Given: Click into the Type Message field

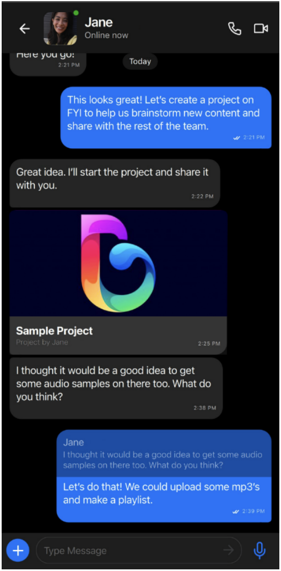Looking at the screenshot, I should click(x=139, y=550).
